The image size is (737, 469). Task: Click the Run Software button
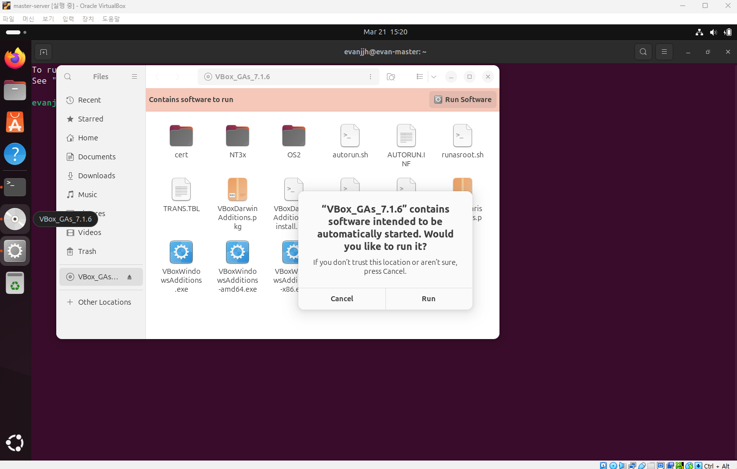[463, 100]
